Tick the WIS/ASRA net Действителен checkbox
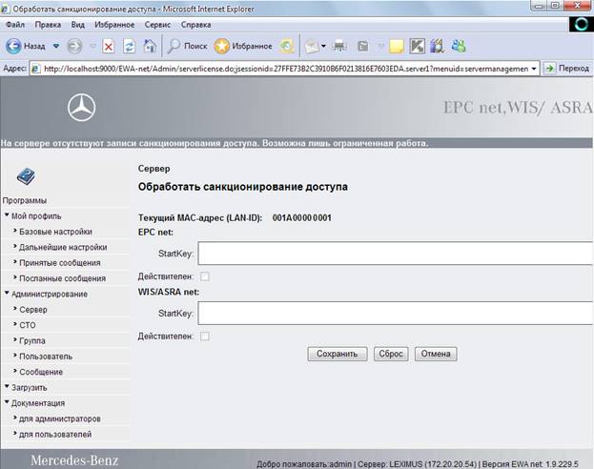The height and width of the screenshot is (469, 594). [205, 336]
